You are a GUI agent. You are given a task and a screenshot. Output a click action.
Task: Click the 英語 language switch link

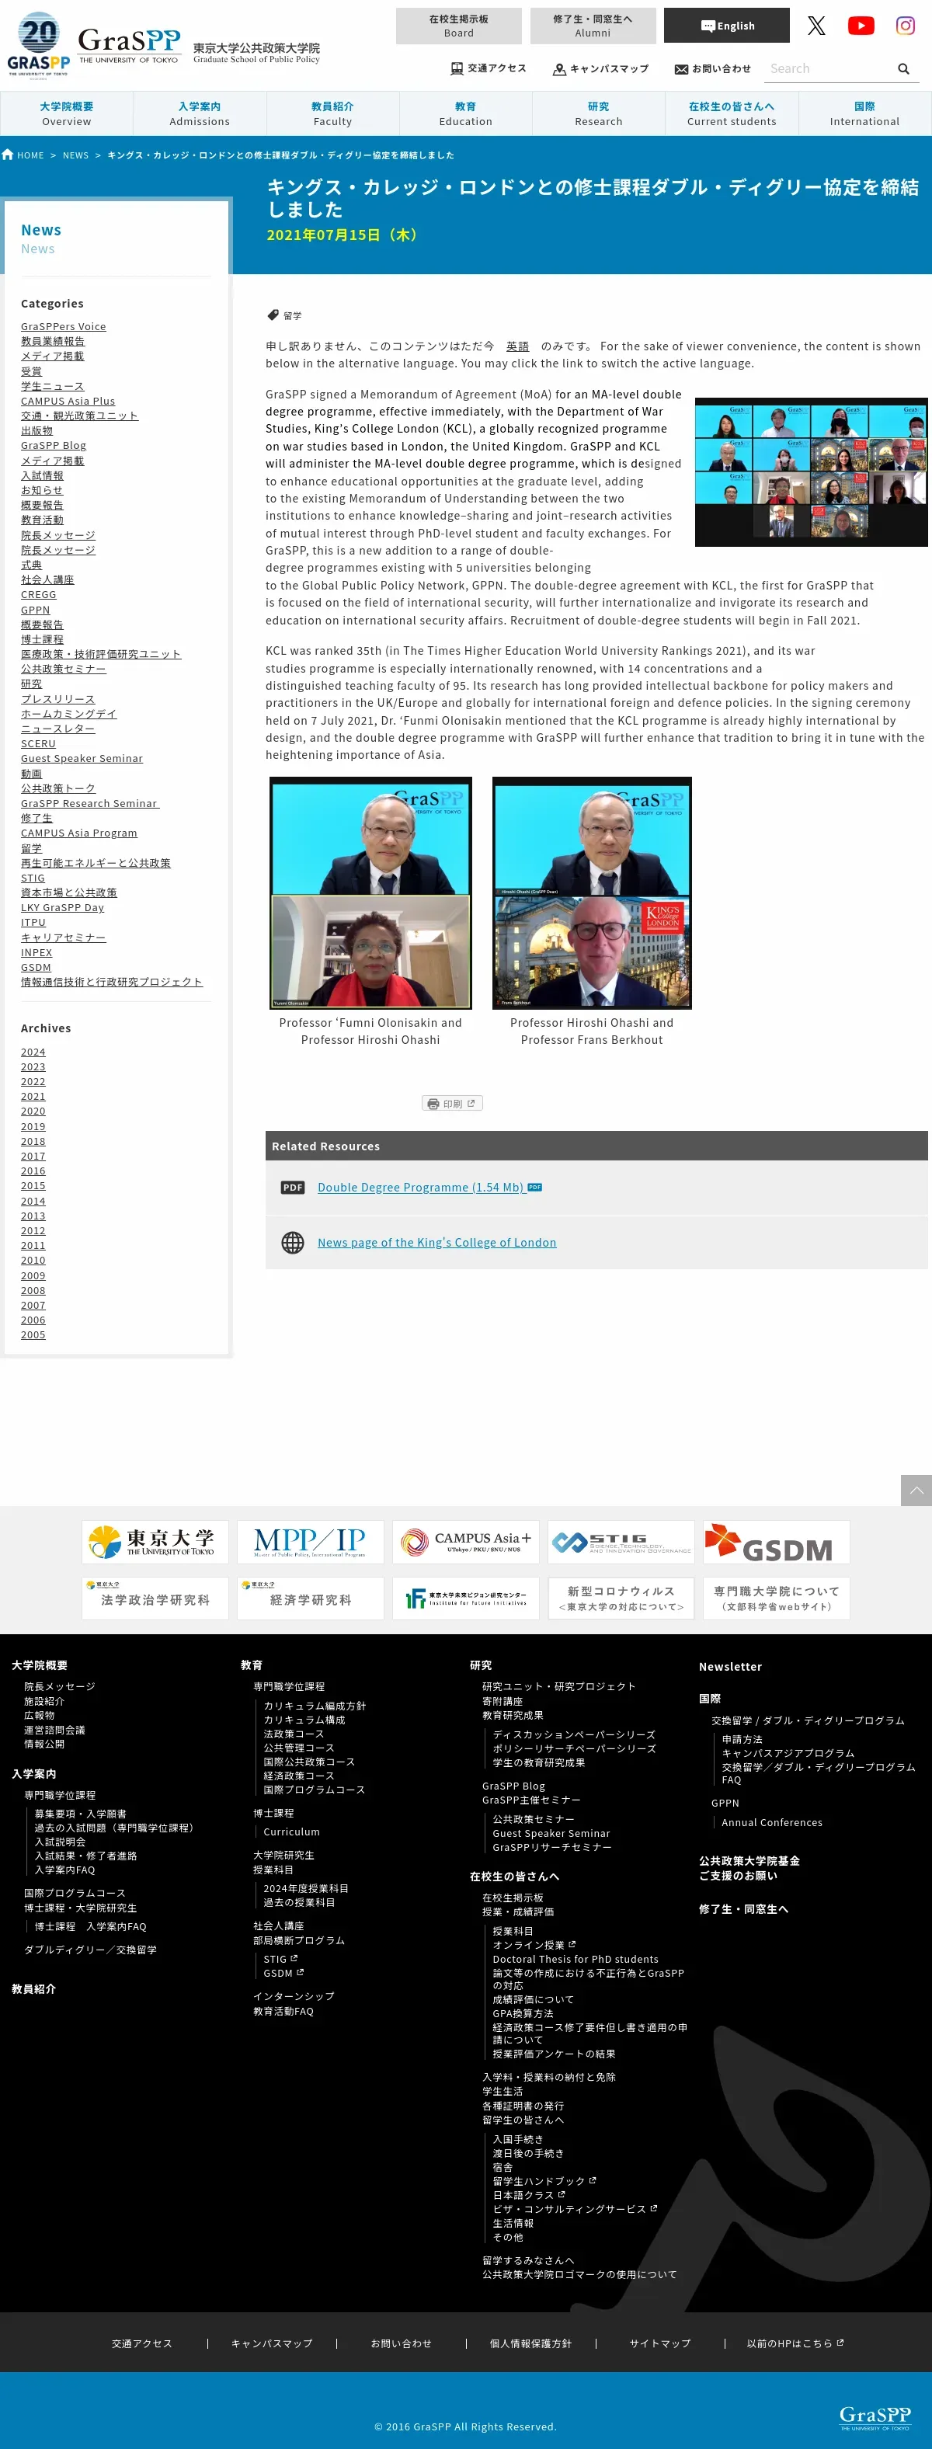pos(517,346)
